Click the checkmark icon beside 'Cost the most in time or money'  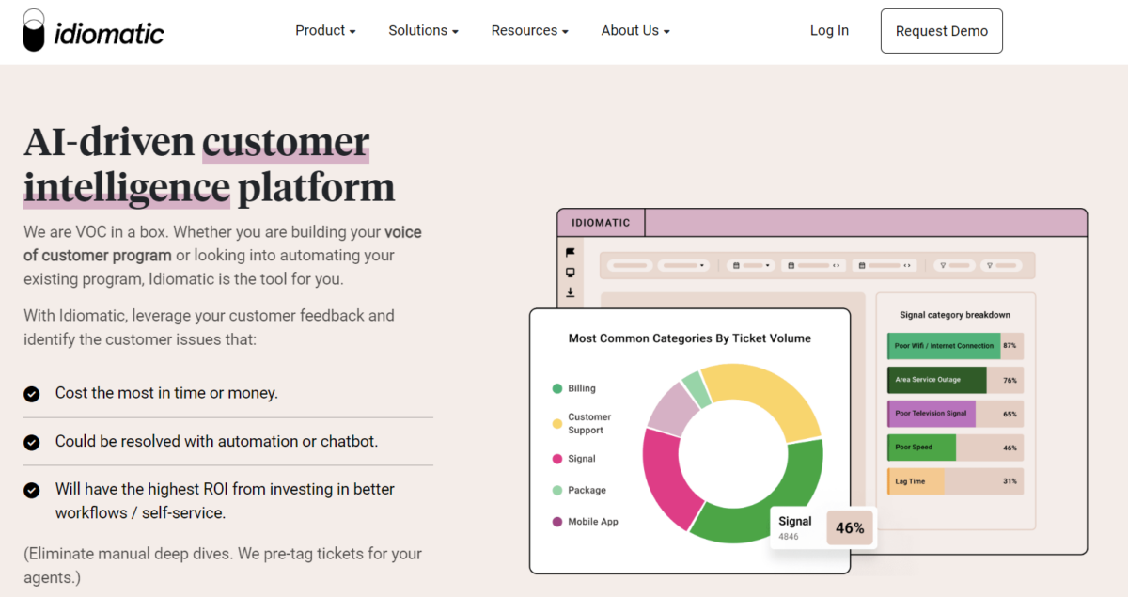(32, 394)
